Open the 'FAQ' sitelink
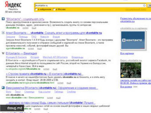 coord(34,37)
